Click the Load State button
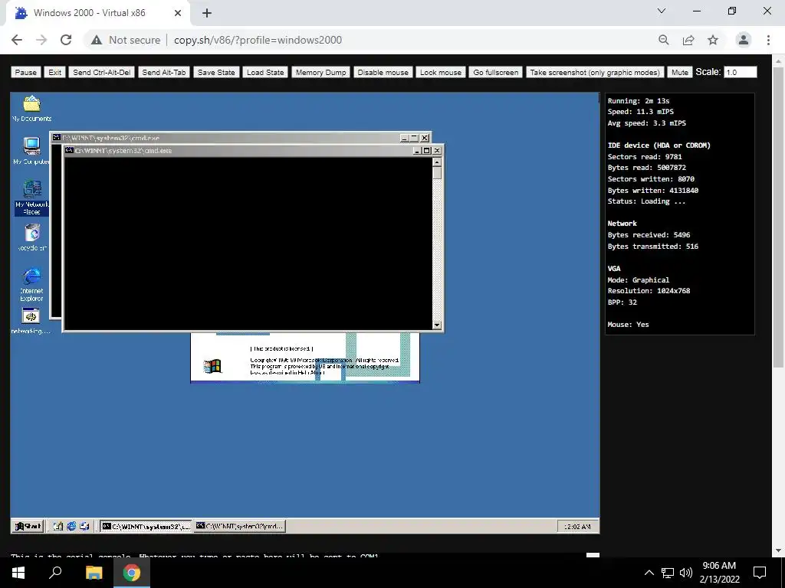Viewport: 785px width, 588px height. click(x=265, y=72)
